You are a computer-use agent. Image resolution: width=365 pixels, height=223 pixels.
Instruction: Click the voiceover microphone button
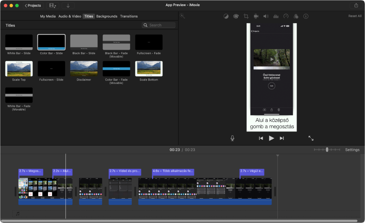point(232,138)
